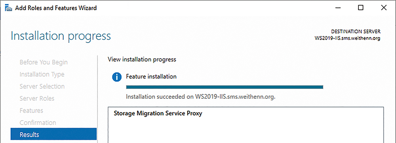The width and height of the screenshot is (396, 143).
Task: Open the Server Roles step
Action: (x=37, y=98)
